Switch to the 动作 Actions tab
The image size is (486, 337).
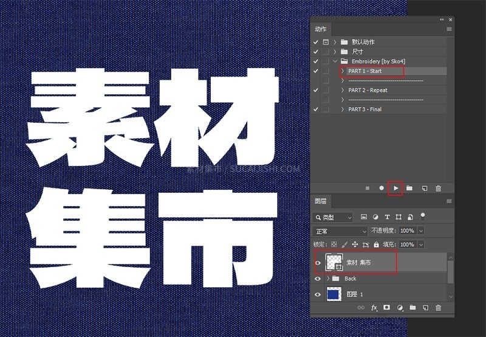321,29
